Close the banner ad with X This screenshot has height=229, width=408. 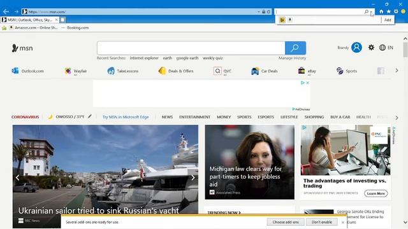point(307,83)
